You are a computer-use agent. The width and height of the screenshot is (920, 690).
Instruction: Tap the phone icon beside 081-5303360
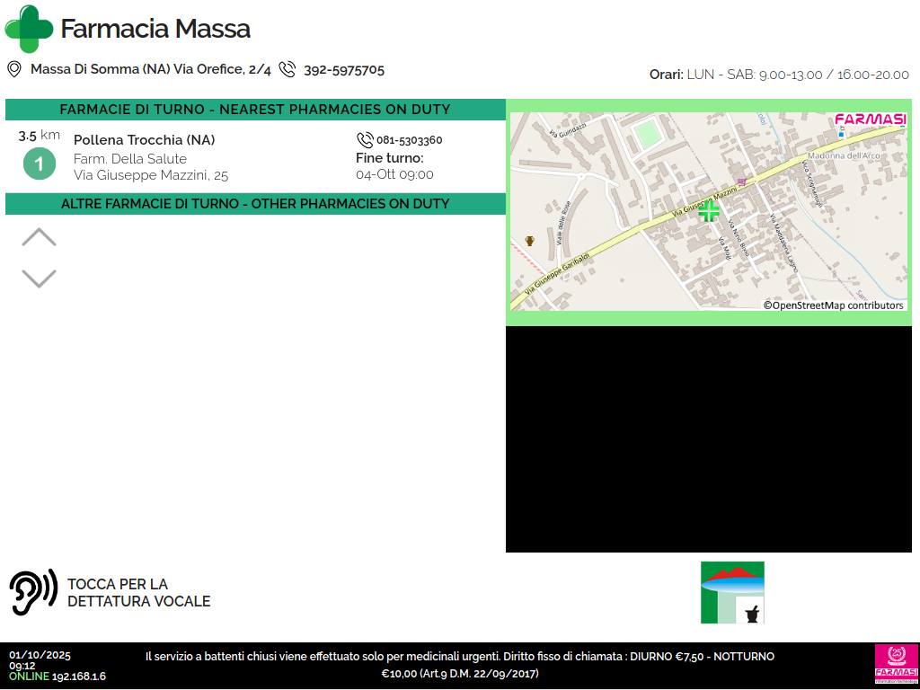(365, 140)
